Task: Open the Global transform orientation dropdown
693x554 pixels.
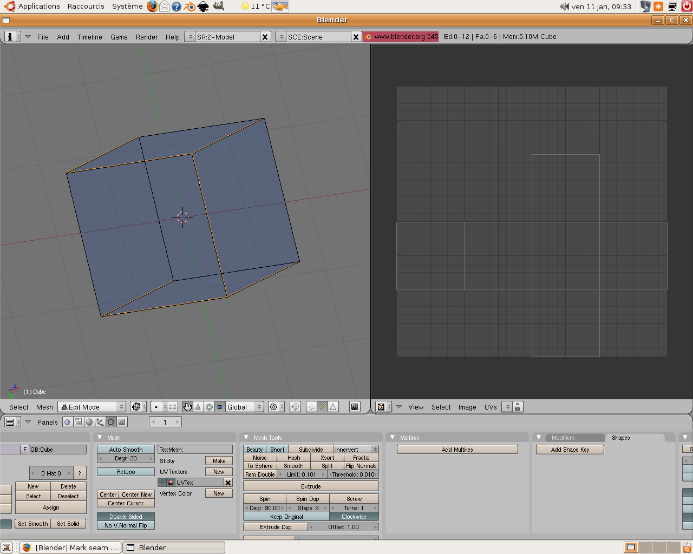Action: tap(243, 406)
